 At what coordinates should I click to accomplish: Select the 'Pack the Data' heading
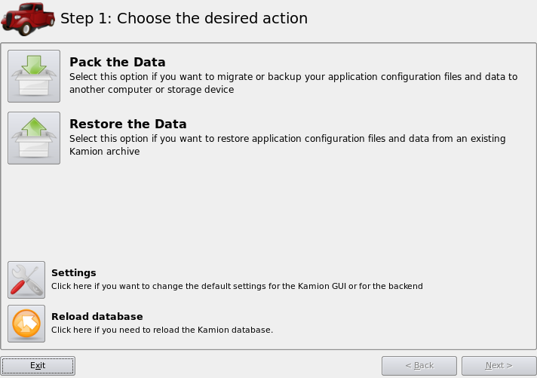[x=118, y=62]
